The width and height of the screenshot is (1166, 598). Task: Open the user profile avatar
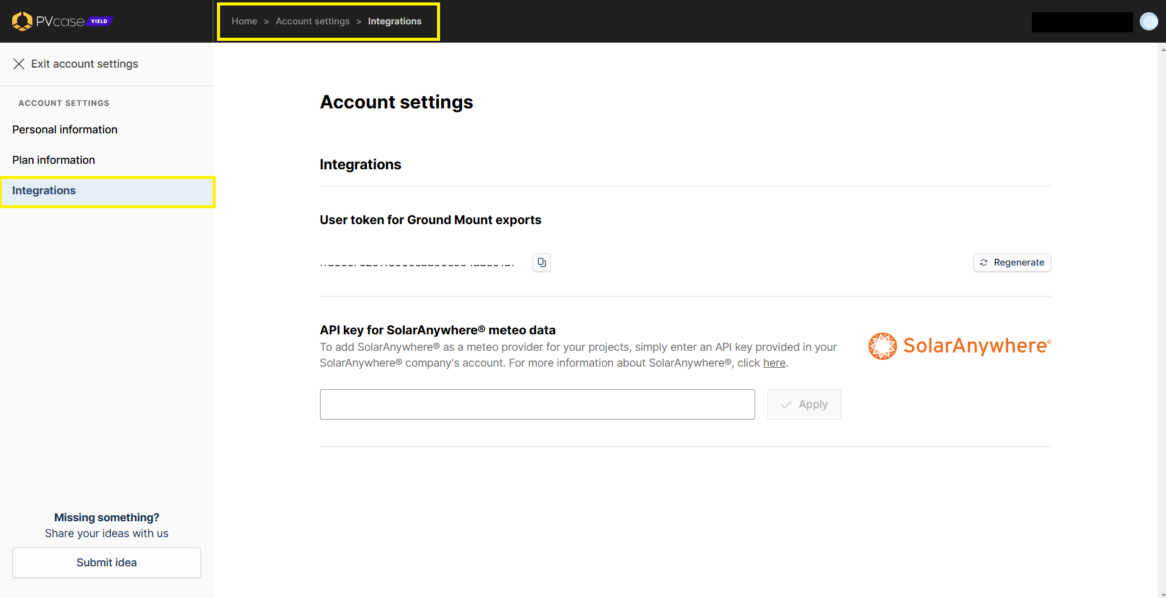(1148, 21)
